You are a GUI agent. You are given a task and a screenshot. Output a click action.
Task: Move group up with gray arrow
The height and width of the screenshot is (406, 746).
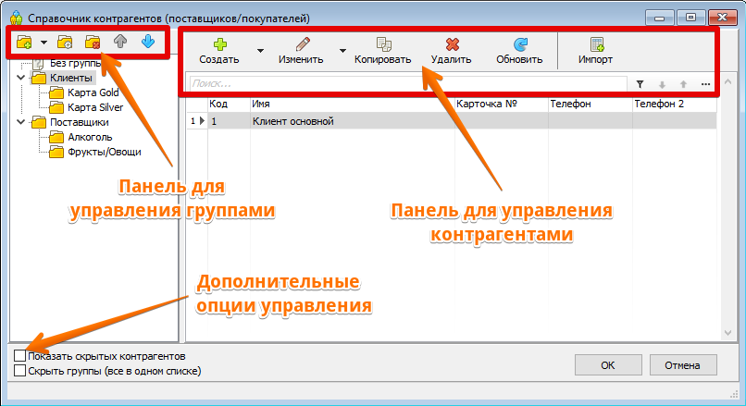[120, 42]
